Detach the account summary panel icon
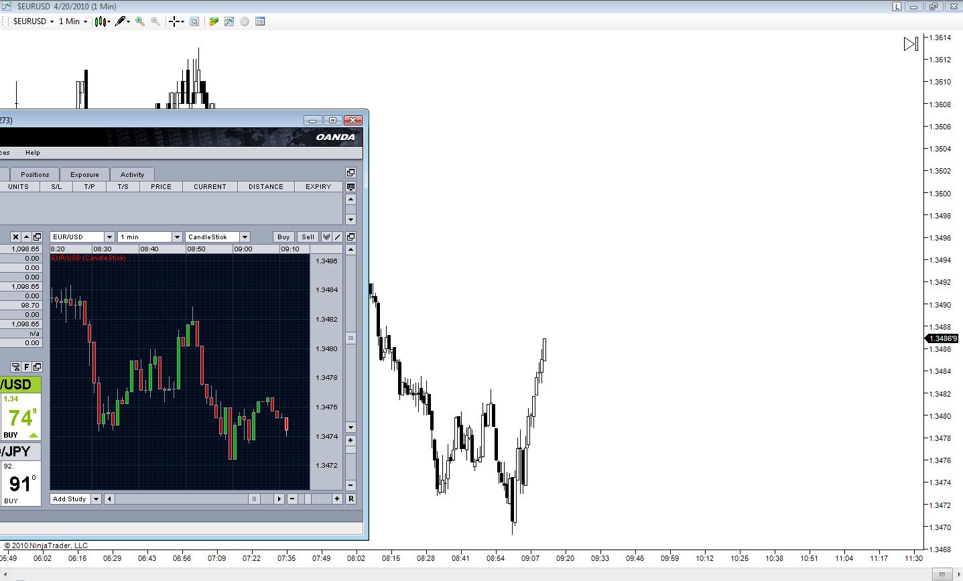963x581 pixels. (37, 237)
